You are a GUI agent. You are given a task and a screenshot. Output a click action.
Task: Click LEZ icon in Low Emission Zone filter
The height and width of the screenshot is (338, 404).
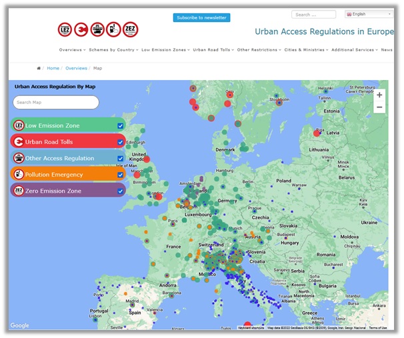pyautogui.click(x=19, y=125)
